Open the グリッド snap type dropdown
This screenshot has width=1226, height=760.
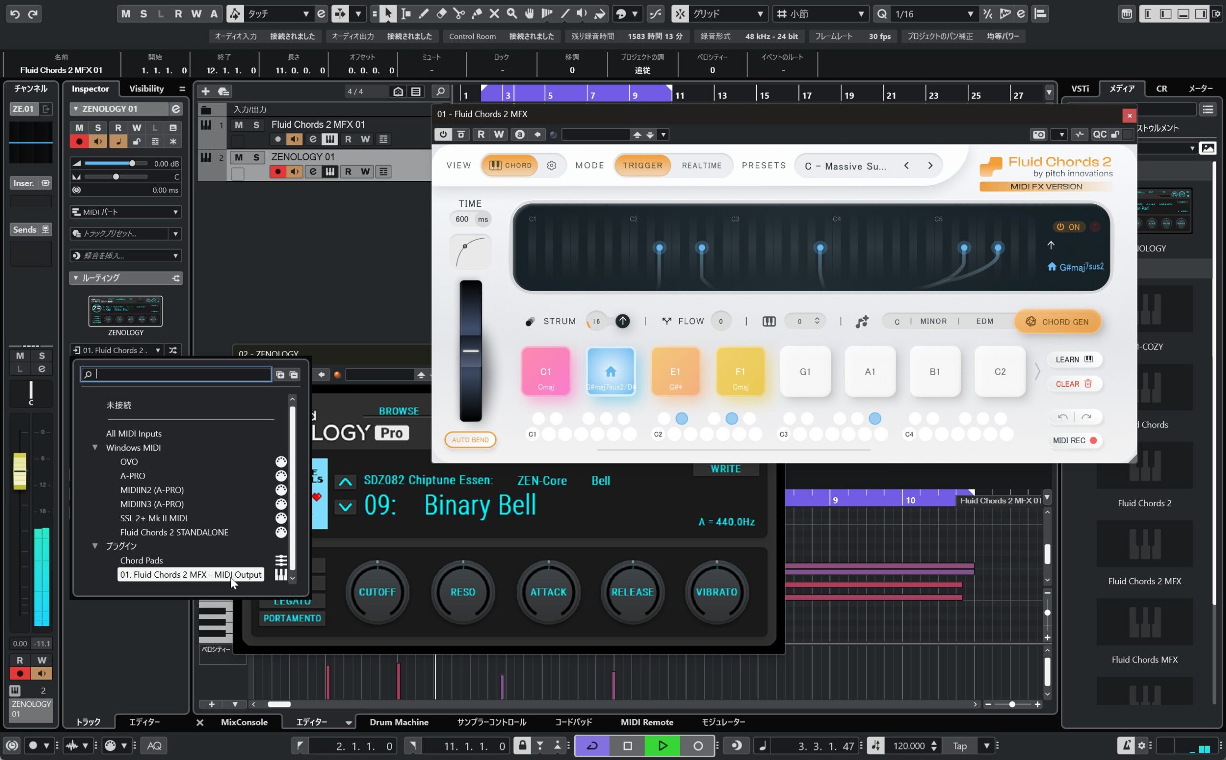(729, 13)
